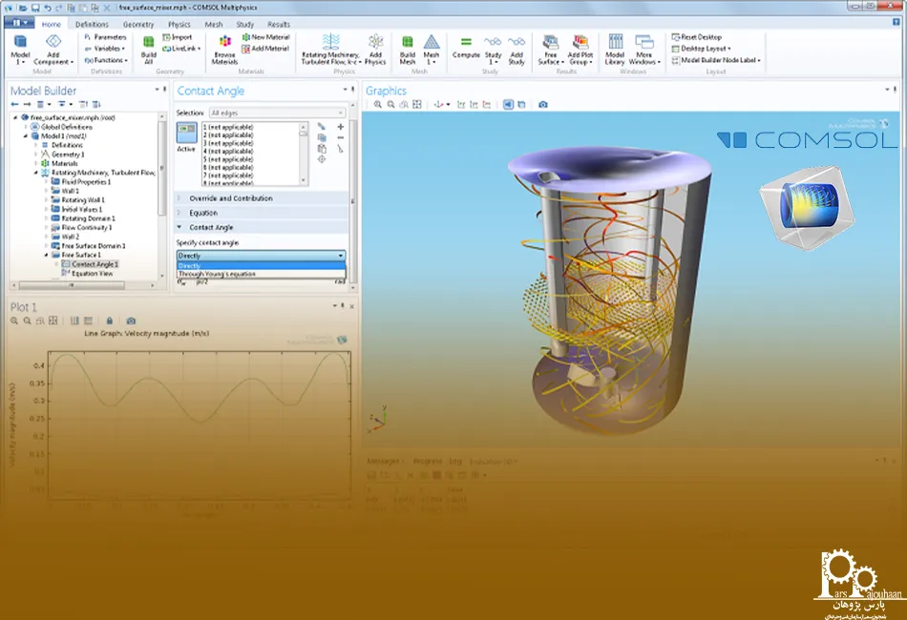The image size is (907, 620).
Task: Choose 'Through Young's equation' from dropdown
Action: 217,274
